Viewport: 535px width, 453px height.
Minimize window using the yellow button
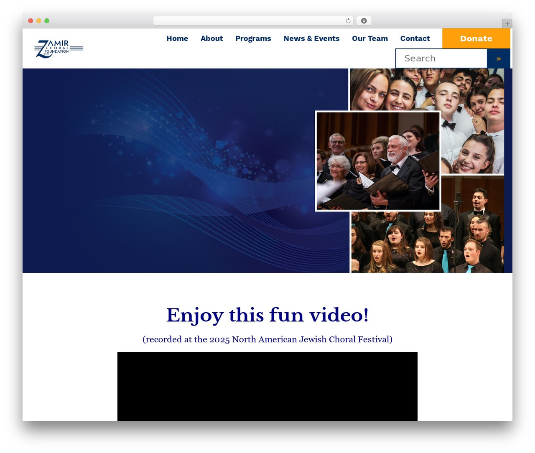click(x=38, y=21)
